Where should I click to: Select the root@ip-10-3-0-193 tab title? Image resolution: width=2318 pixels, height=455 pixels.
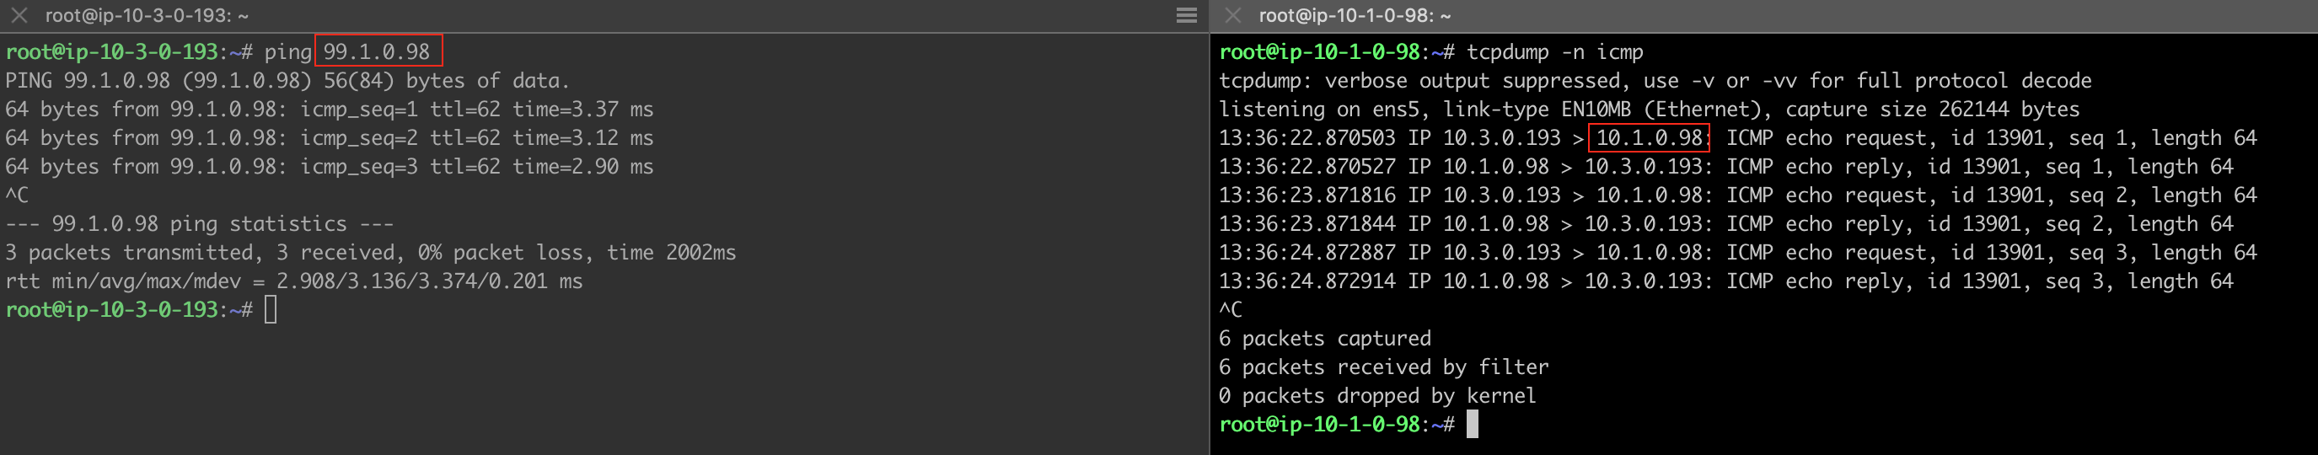[x=147, y=15]
